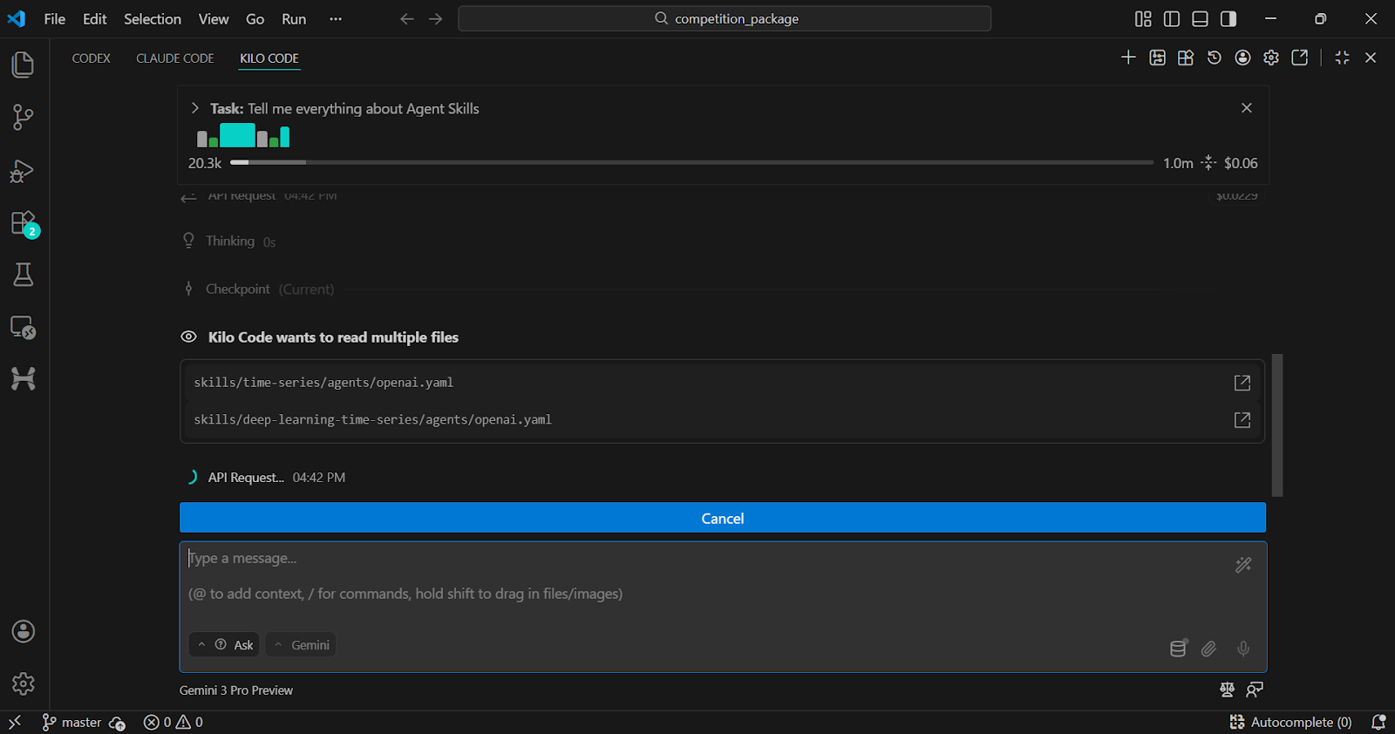
Task: Open errors and warnings status item
Action: point(174,722)
